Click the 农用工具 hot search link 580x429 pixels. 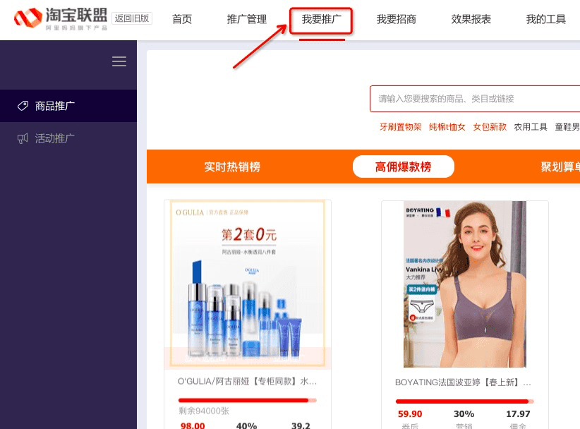(531, 127)
